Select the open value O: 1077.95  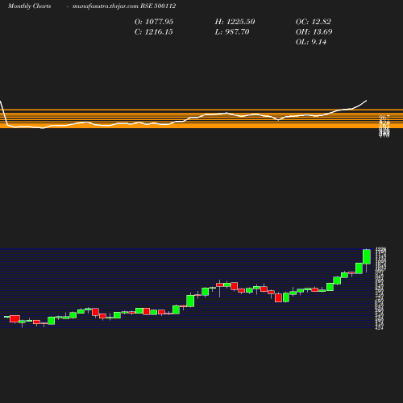154,22
